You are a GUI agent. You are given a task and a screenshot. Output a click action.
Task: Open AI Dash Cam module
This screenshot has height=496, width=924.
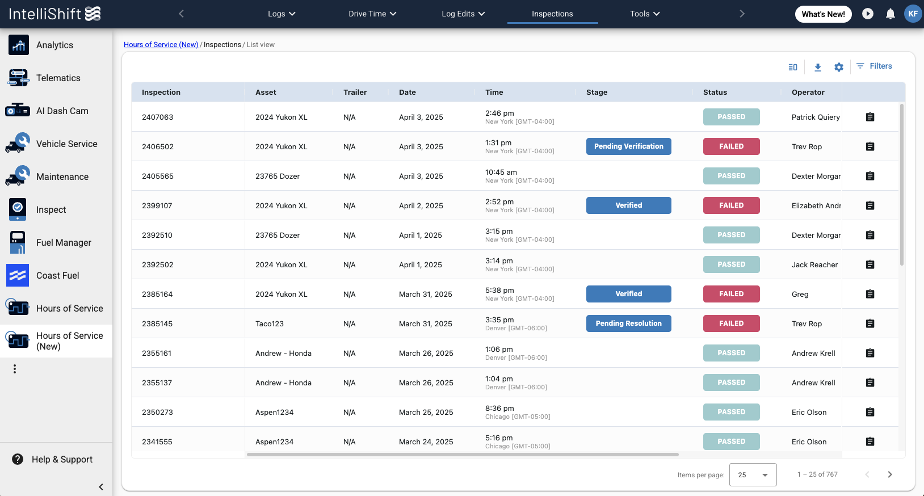(56, 111)
